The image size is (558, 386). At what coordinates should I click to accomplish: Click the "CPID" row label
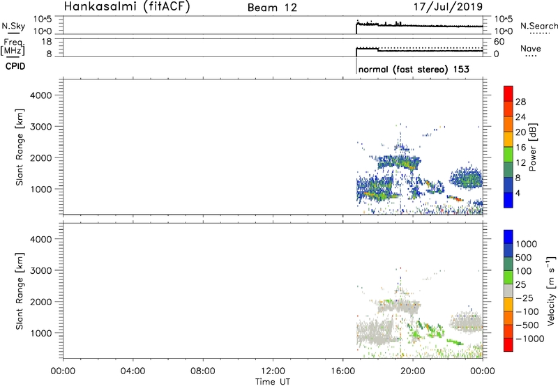coord(15,66)
